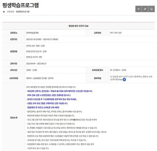The width and height of the screenshot is (157, 151).
Task: Click the 교육기간 row label
Action: tap(14, 63)
